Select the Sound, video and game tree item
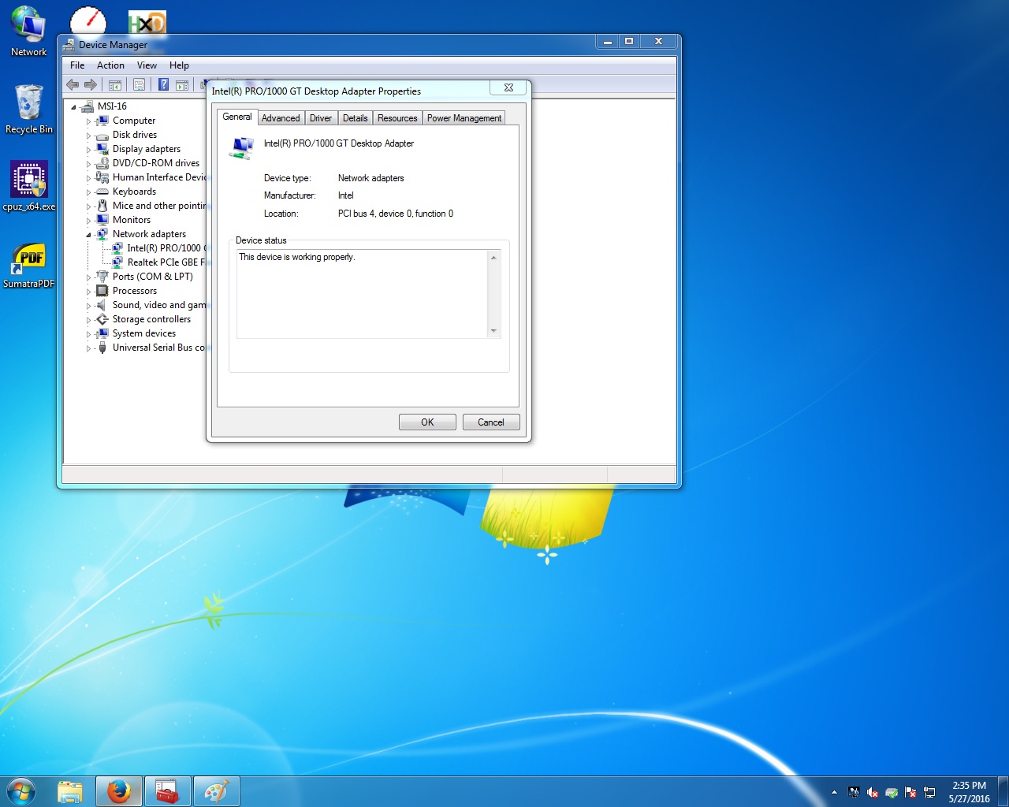The image size is (1009, 807). coord(151,305)
